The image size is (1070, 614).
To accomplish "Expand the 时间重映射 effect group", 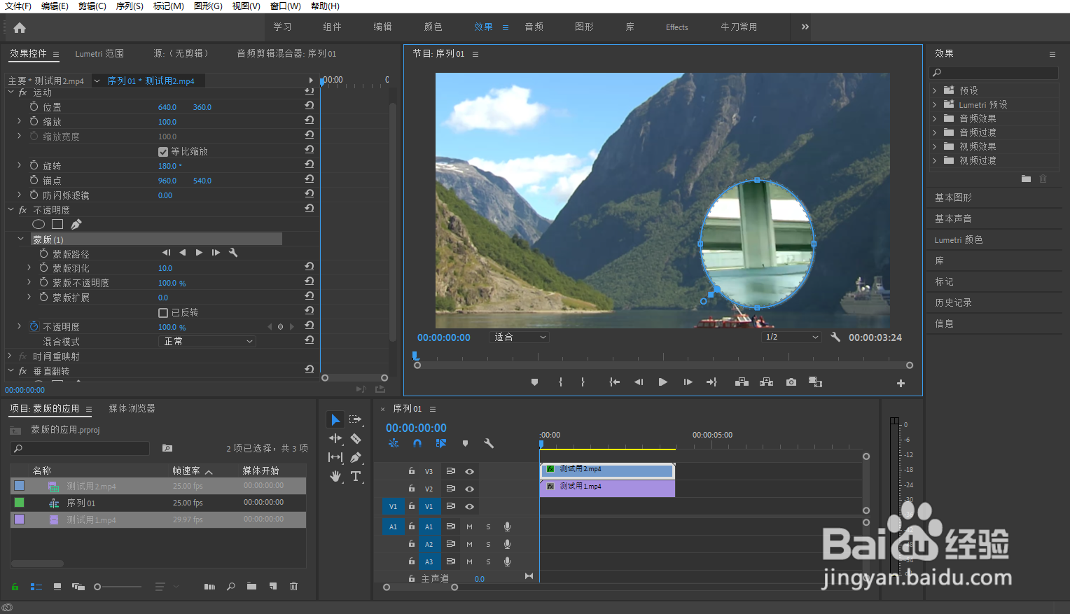I will 11,356.
